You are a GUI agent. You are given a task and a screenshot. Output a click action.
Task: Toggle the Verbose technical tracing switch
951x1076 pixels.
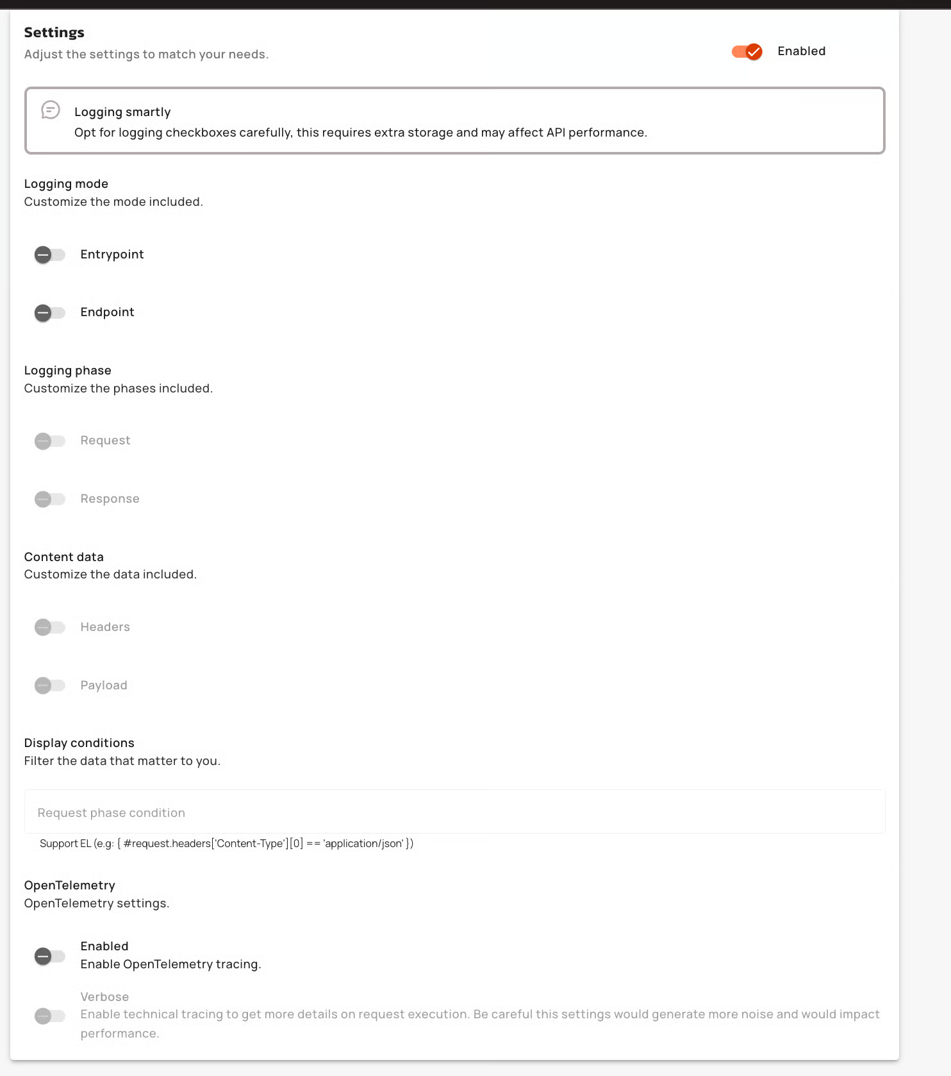[50, 1016]
